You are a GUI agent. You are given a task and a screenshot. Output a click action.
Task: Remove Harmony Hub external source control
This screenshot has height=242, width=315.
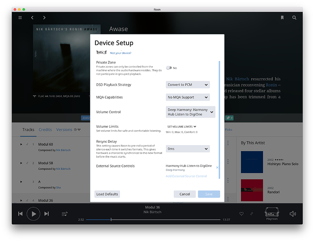pos(217,167)
